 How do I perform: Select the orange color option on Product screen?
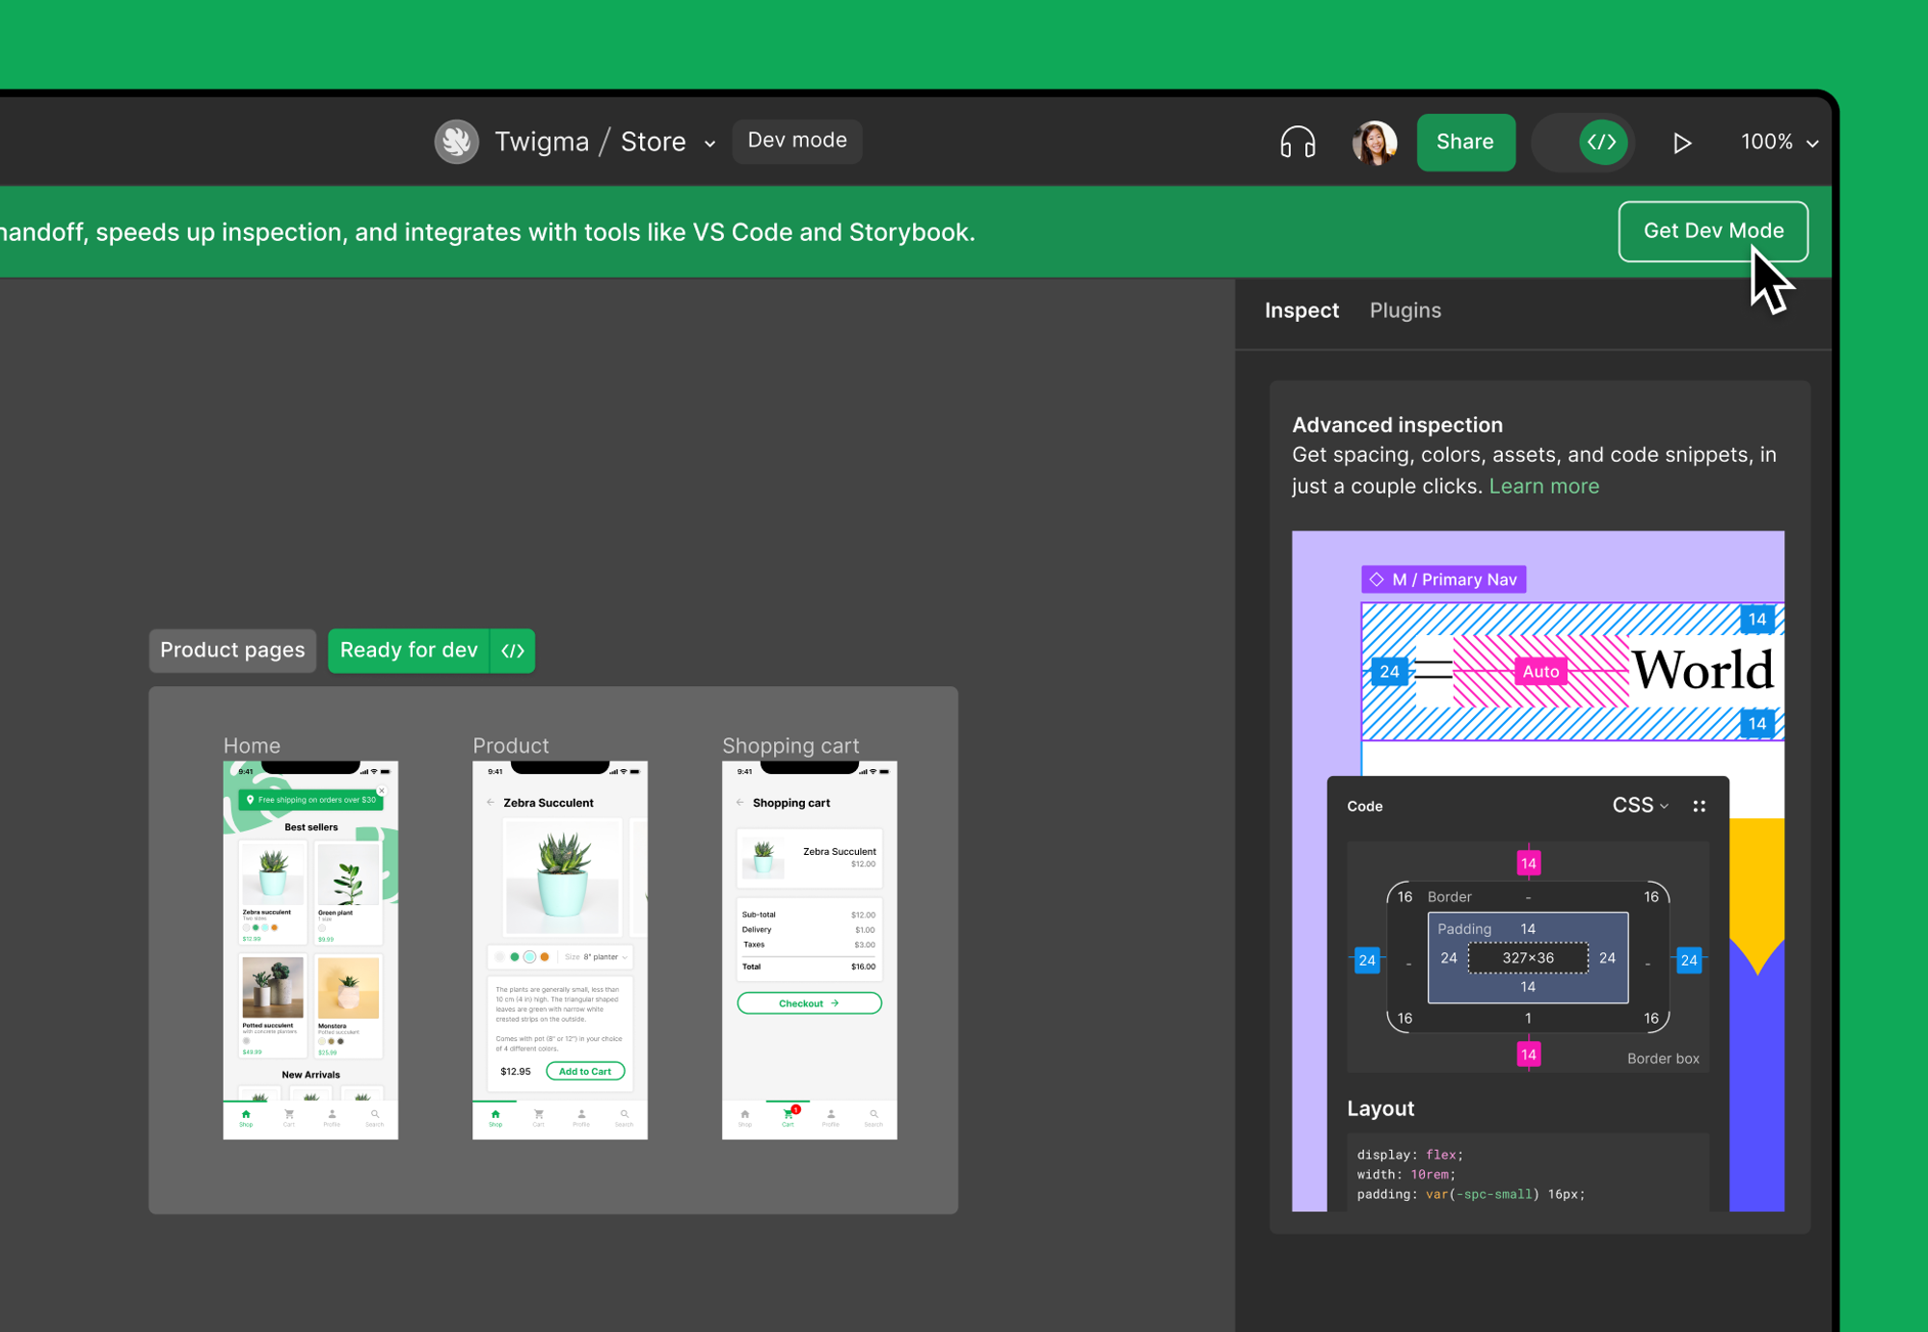545,957
